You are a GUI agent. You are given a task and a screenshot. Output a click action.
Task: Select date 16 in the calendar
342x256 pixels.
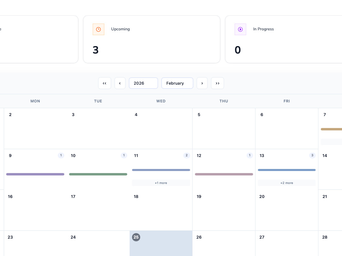(10, 197)
